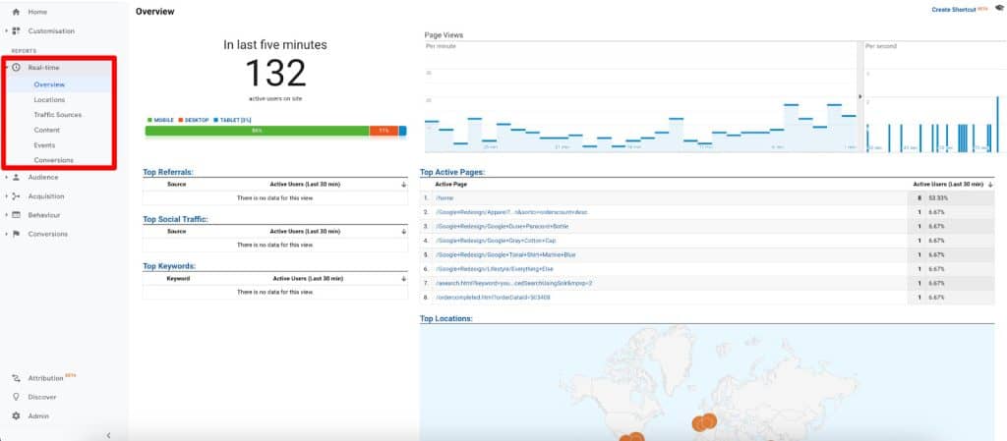Click the 132 active users count
Screen dimensions: 1007x441
275,73
